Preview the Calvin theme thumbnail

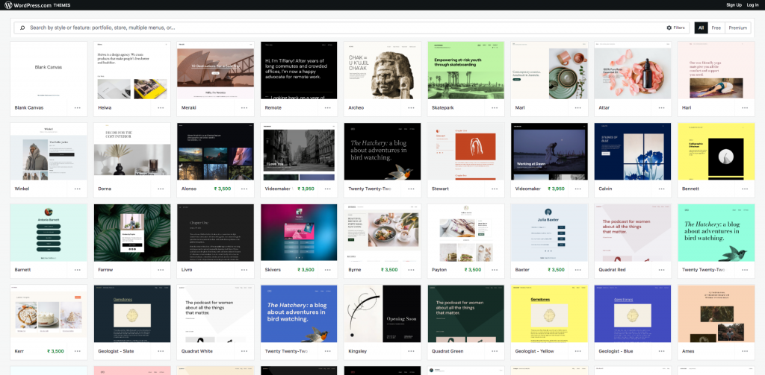(x=633, y=151)
